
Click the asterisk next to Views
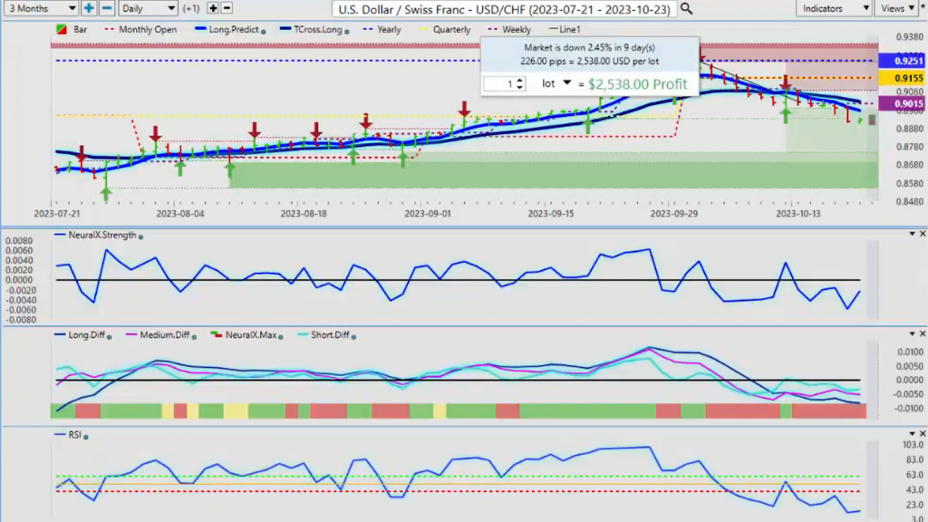[923, 7]
